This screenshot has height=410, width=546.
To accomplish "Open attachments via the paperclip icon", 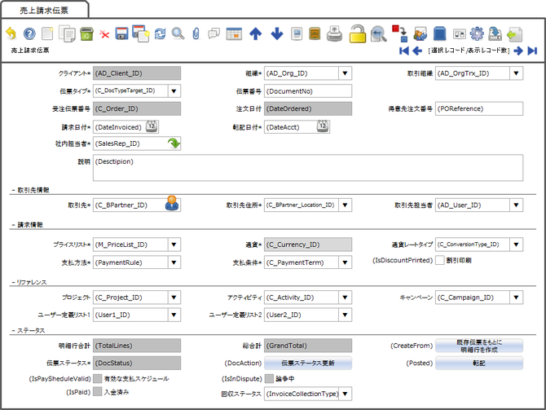I will pyautogui.click(x=196, y=33).
